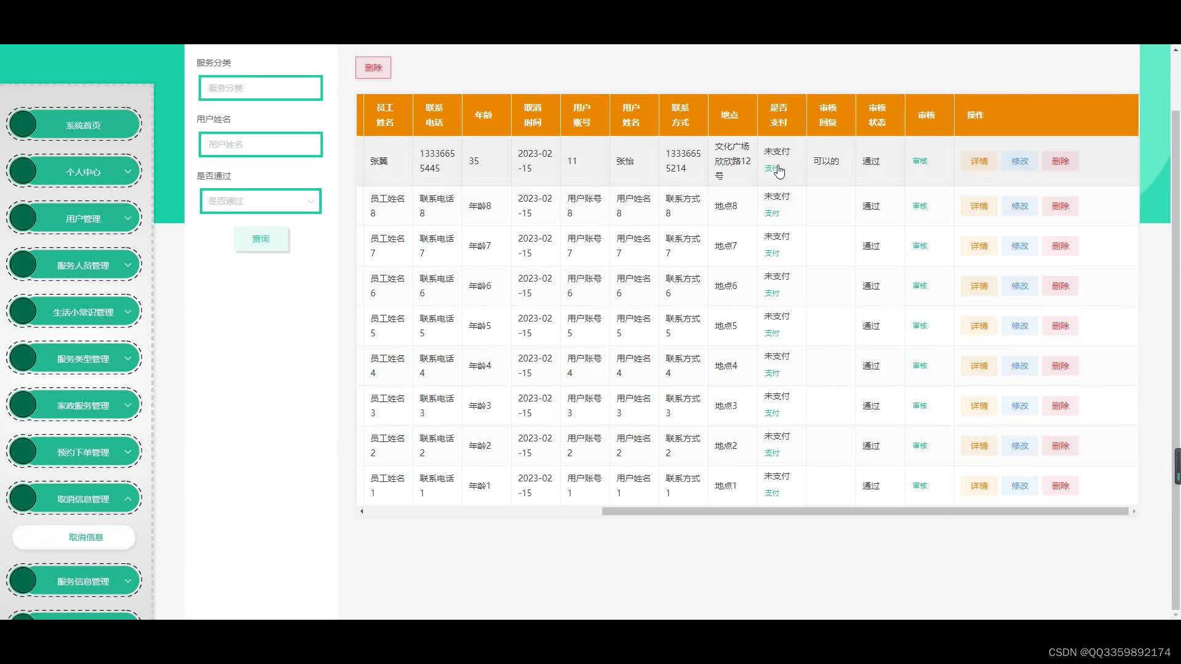Expand the 家政服务管理 chevron
The width and height of the screenshot is (1181, 664).
click(128, 405)
